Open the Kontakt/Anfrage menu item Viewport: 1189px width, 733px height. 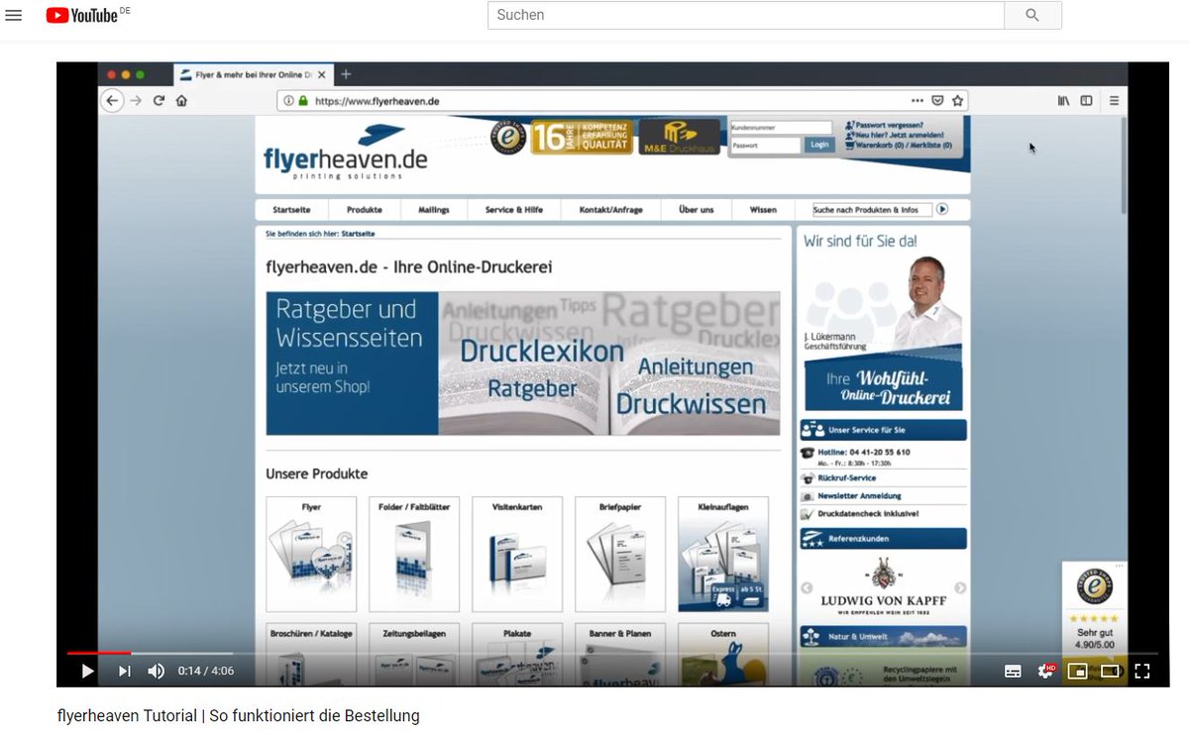pos(611,210)
